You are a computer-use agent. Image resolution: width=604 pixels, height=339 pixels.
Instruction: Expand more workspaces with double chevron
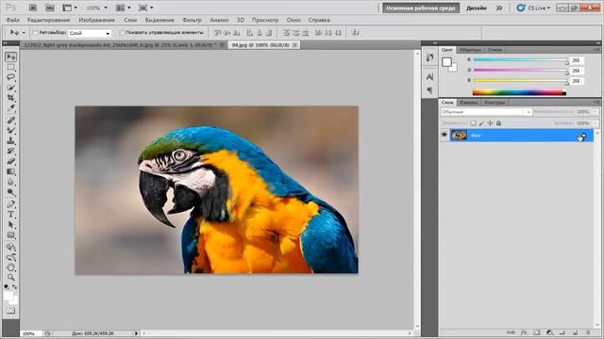pos(499,8)
